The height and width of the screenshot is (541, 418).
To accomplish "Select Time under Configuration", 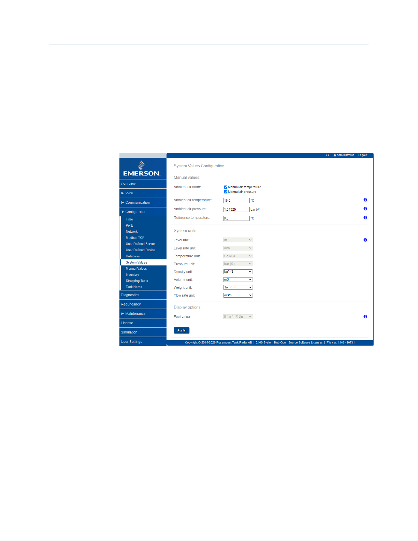I will [144, 219].
